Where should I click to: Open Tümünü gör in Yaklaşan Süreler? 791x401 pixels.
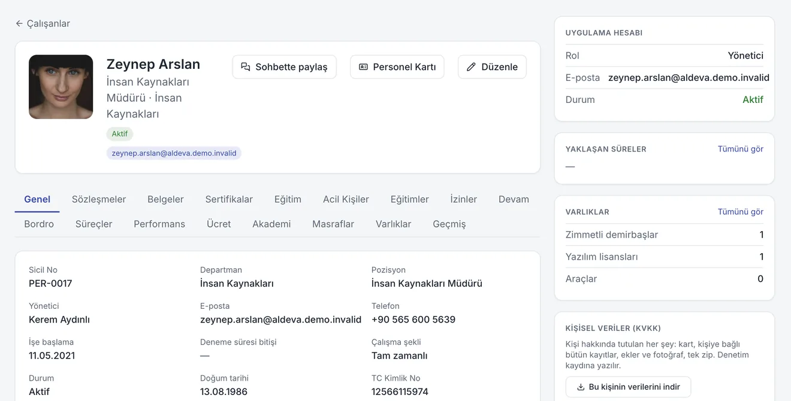point(741,149)
